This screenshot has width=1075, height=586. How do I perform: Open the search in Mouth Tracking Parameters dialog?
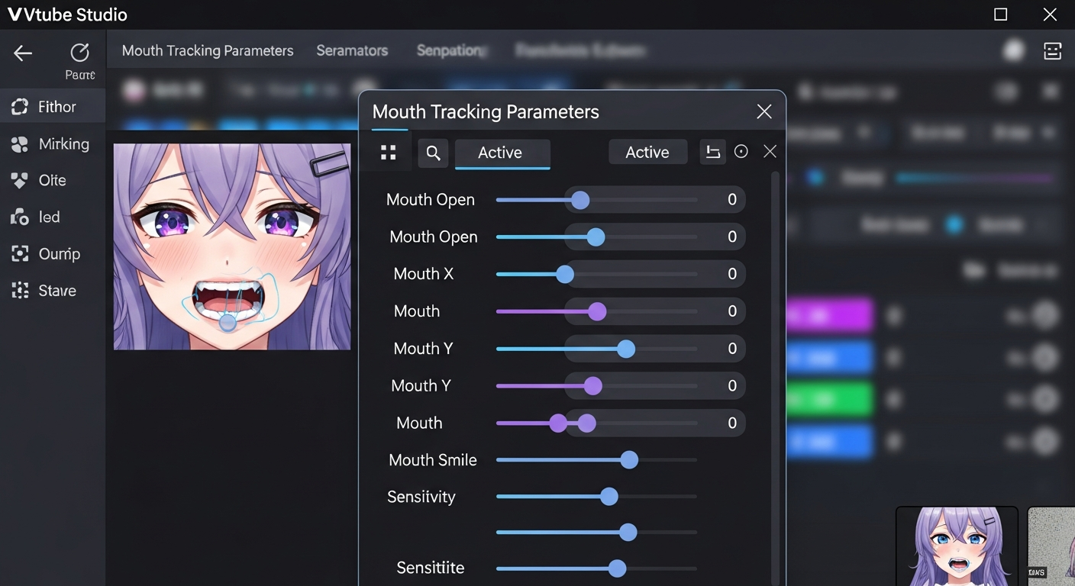433,153
